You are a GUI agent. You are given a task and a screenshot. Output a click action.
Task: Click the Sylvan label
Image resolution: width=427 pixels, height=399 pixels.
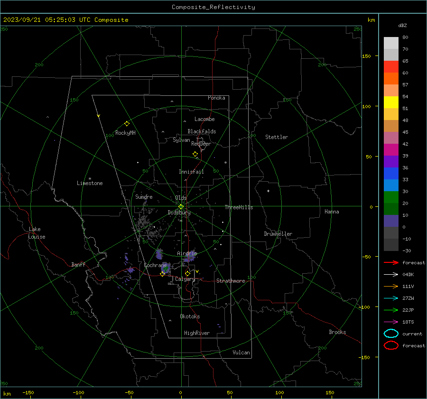click(181, 140)
